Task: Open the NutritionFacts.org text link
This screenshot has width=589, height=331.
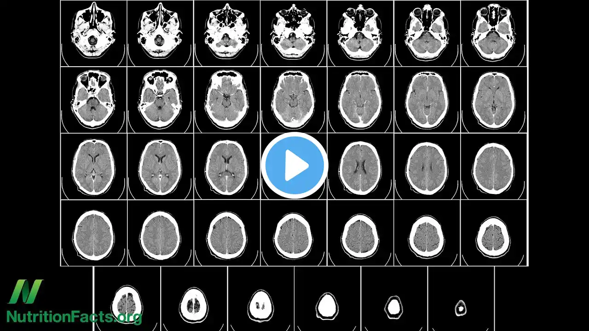Action: [x=74, y=317]
